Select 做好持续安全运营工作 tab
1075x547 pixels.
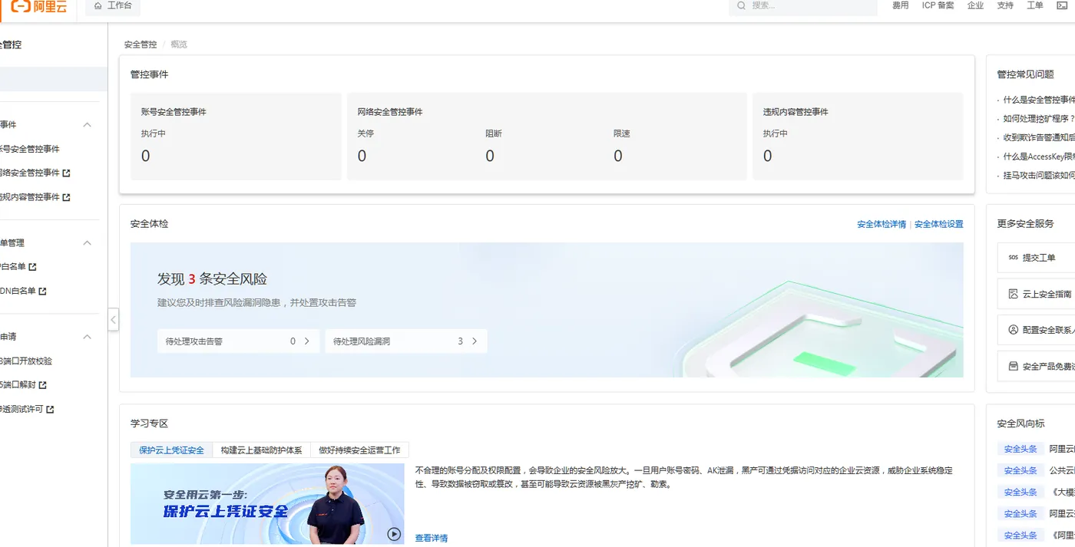click(x=359, y=450)
